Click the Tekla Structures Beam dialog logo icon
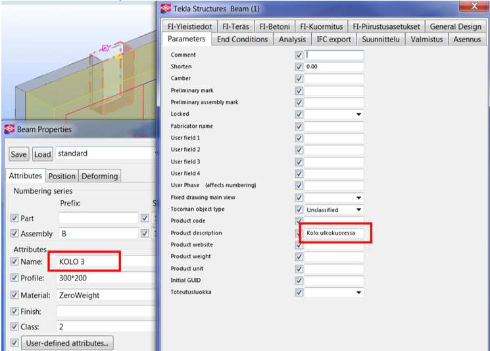 point(166,9)
